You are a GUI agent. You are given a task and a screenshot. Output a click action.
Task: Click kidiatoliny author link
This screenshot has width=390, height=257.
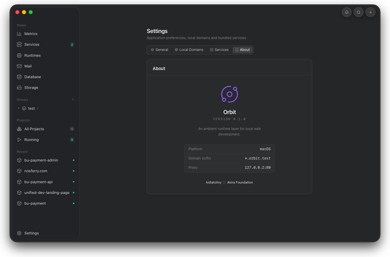pyautogui.click(x=214, y=182)
